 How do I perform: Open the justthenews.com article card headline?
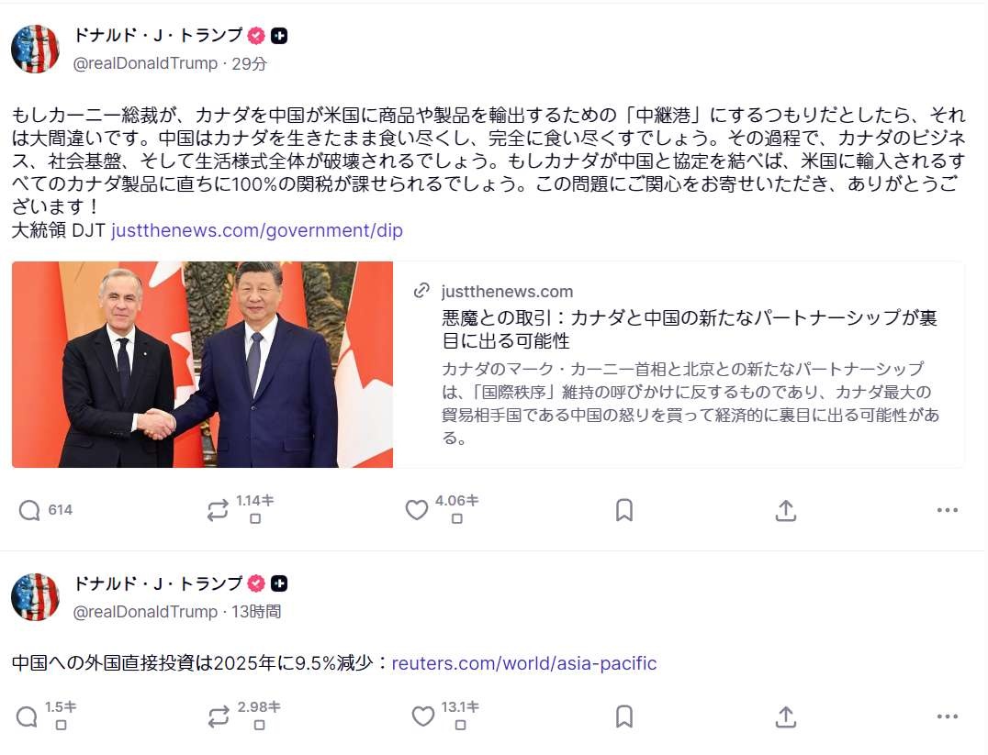point(690,329)
